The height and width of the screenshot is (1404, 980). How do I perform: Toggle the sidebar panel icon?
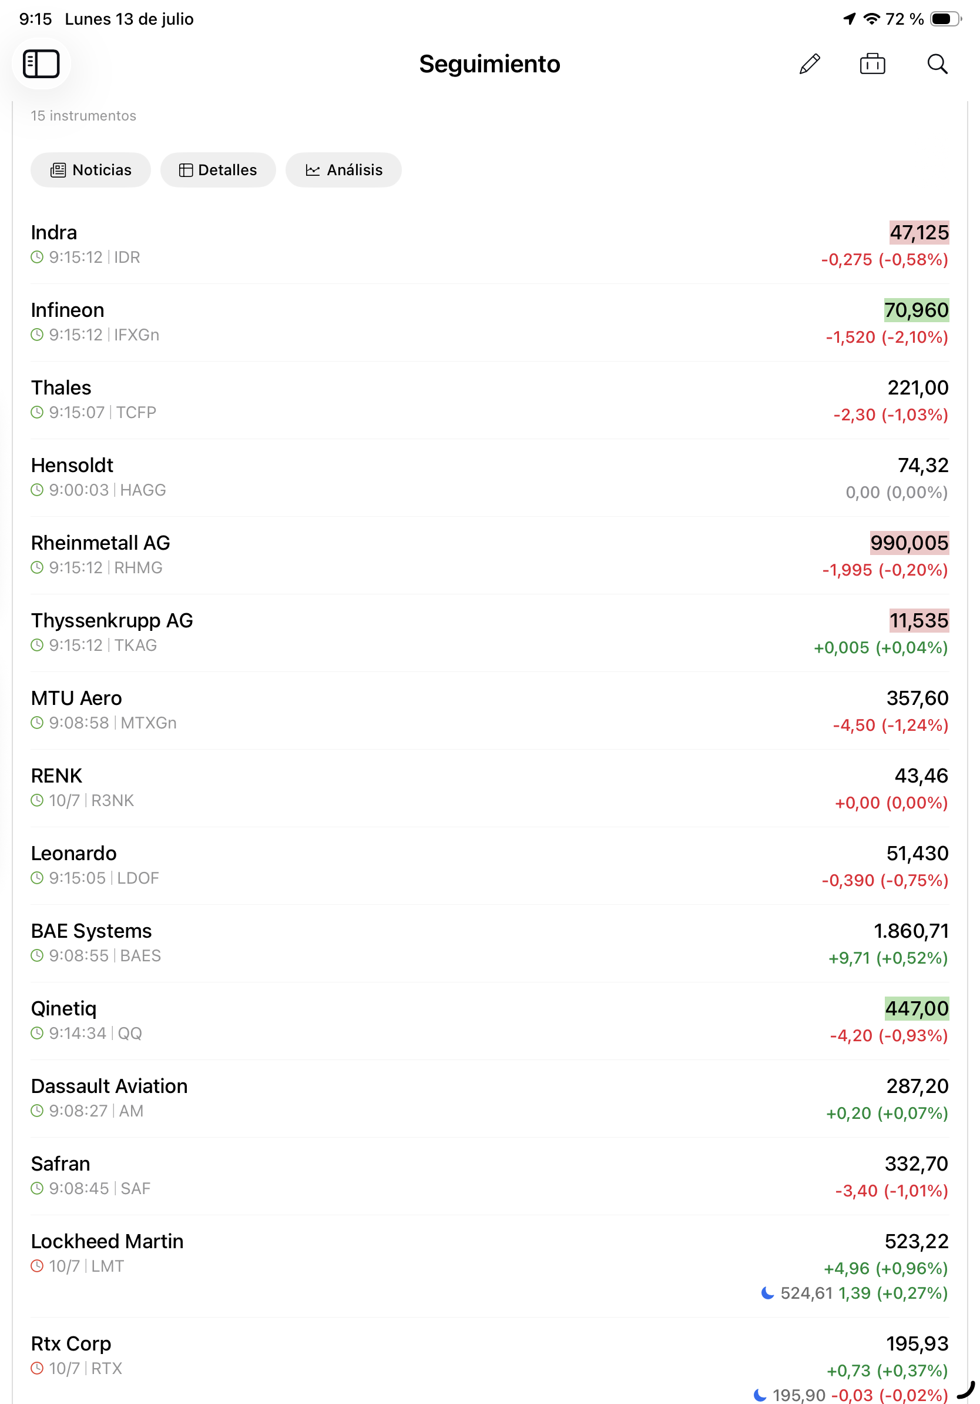tap(41, 63)
